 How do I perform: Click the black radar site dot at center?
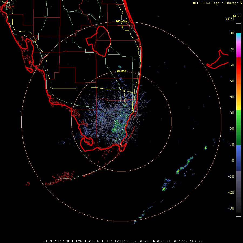click(122, 121)
